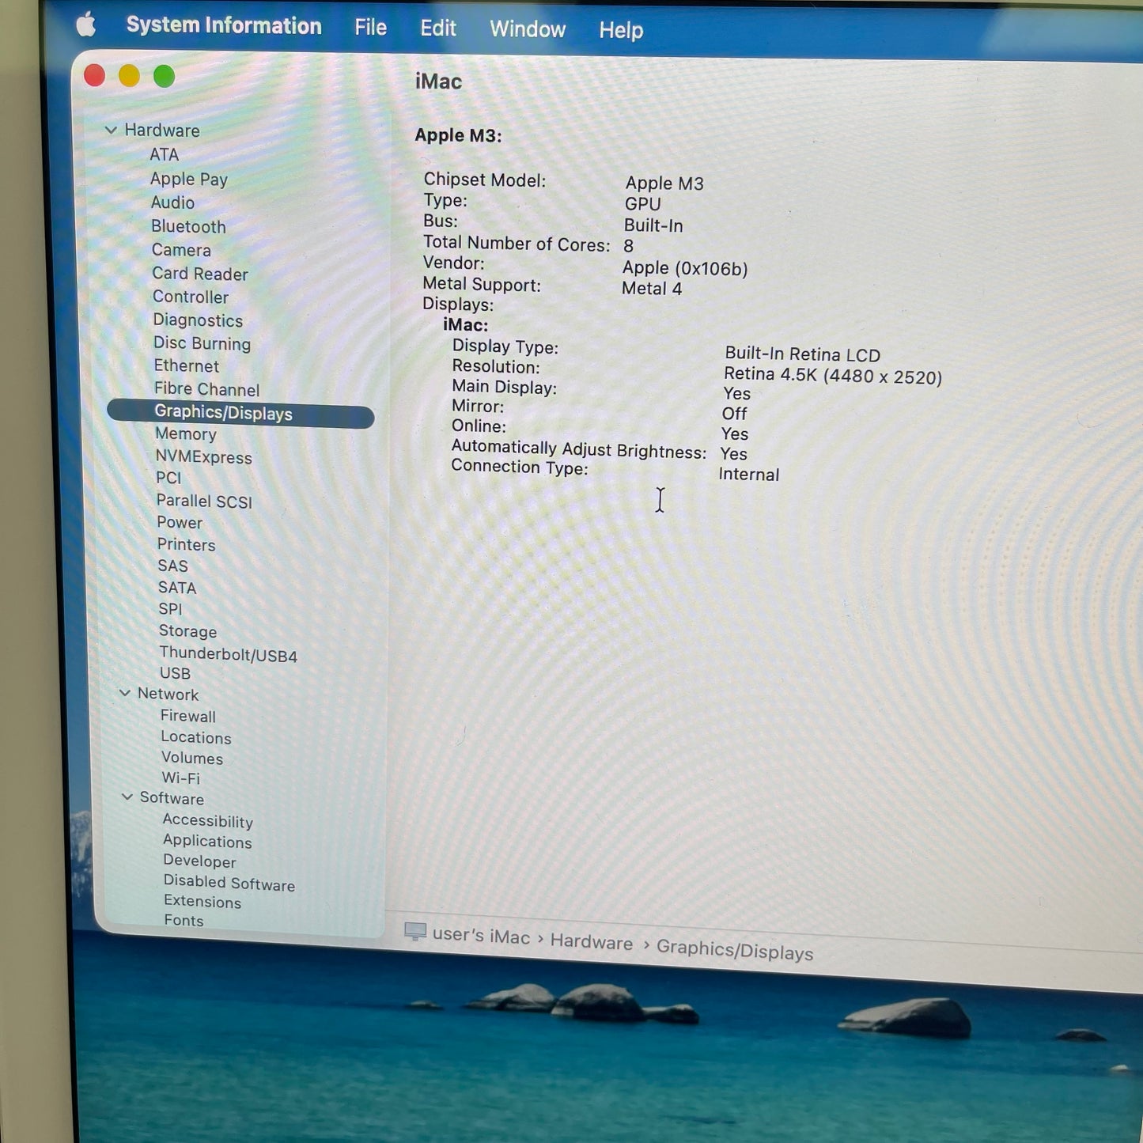
Task: Click the Built-In Retina LCD value
Action: point(802,354)
